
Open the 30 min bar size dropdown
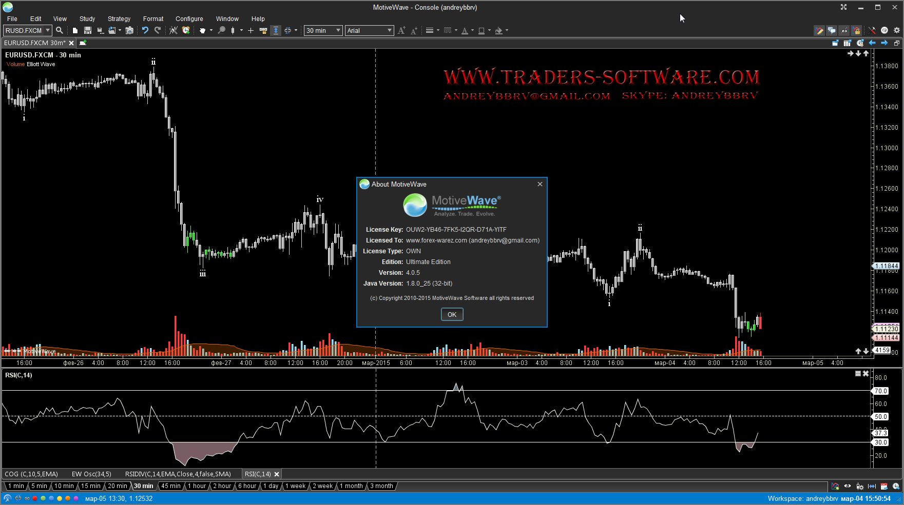[338, 30]
